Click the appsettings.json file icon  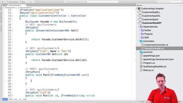[141, 56]
